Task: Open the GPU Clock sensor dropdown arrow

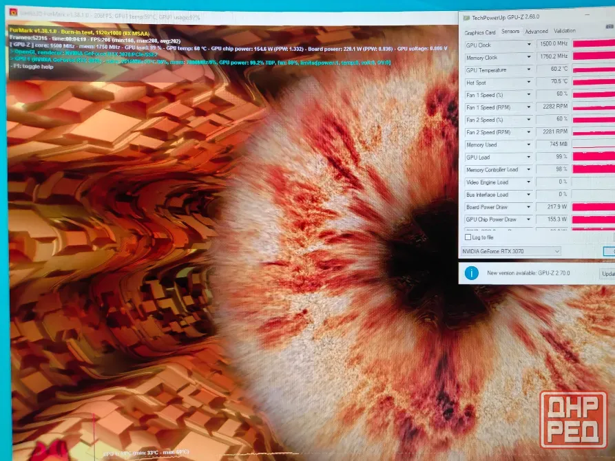Action: click(x=529, y=45)
